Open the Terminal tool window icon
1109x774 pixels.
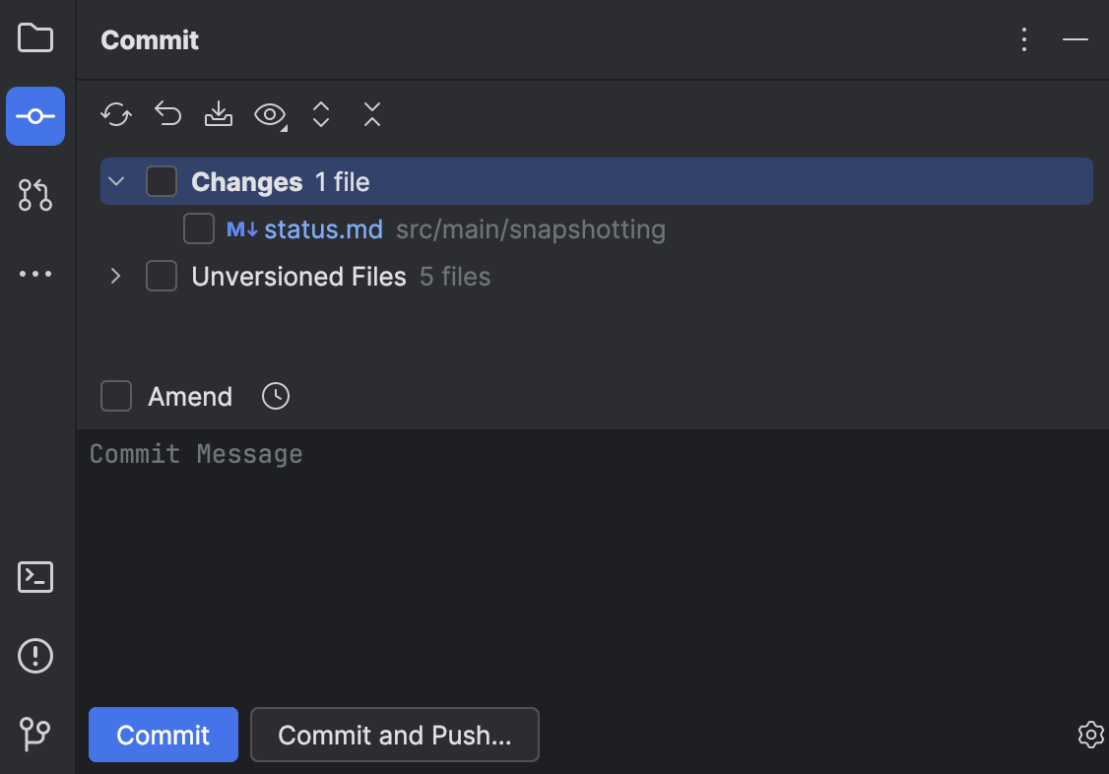click(35, 577)
